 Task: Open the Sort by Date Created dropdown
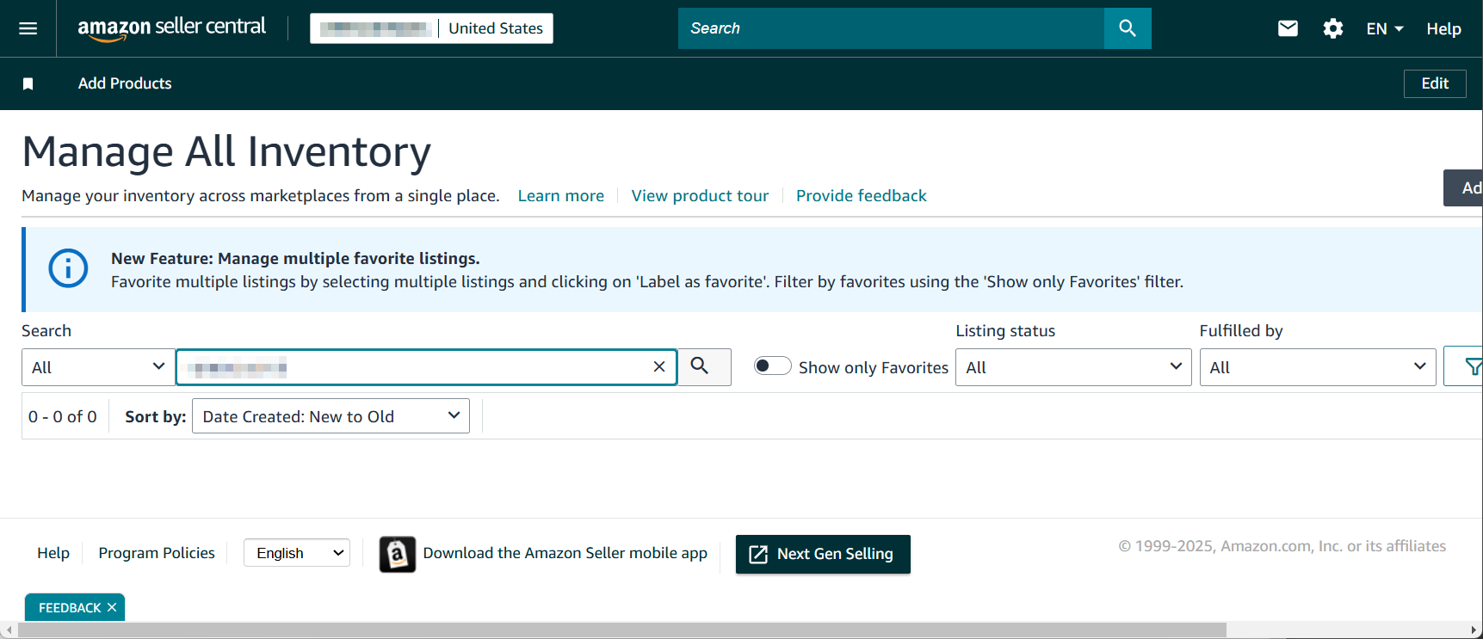[x=331, y=416]
